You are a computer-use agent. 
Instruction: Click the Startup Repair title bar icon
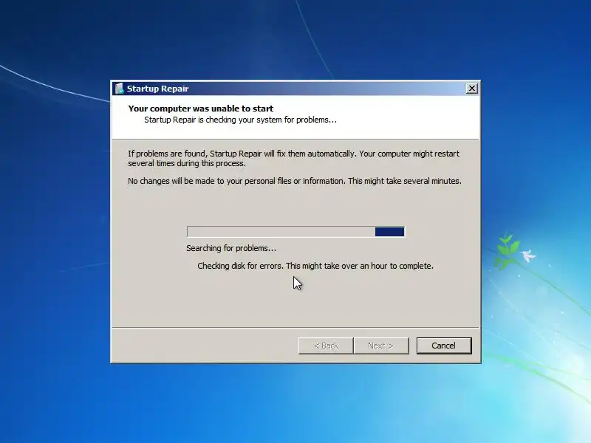119,89
